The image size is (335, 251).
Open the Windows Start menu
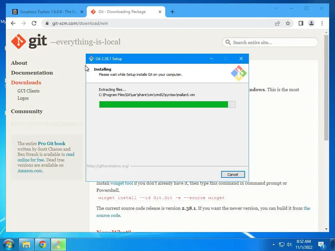tap(9, 244)
